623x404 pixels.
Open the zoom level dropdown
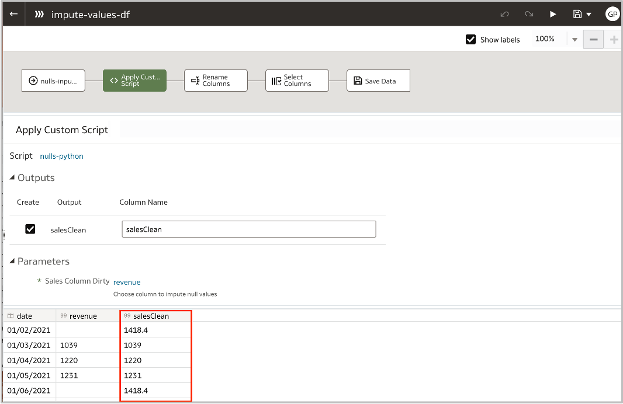[573, 39]
